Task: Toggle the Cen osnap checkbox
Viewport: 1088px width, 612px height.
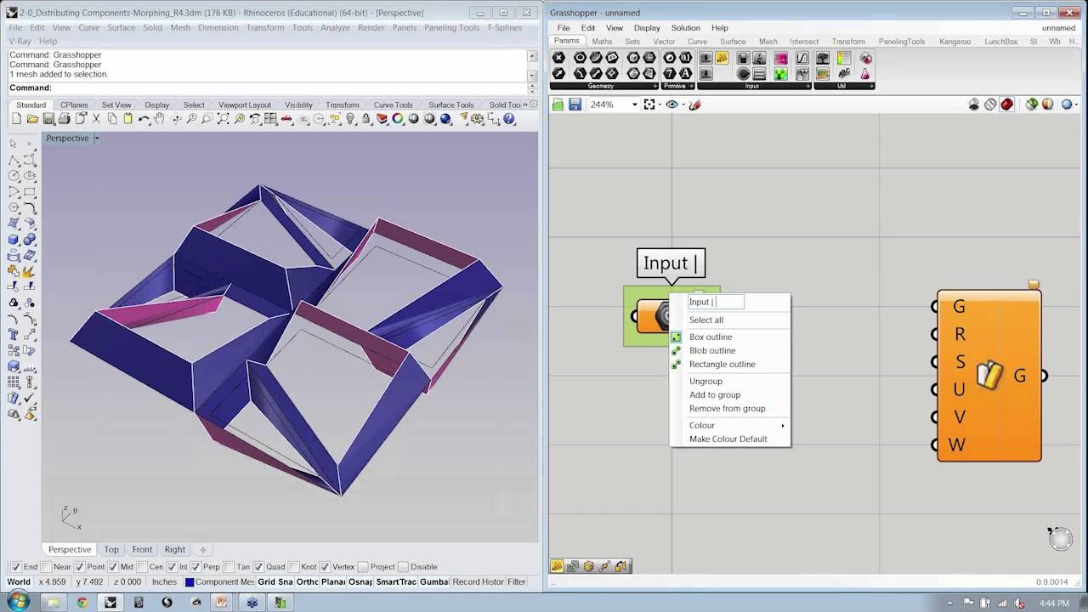Action: [x=141, y=567]
